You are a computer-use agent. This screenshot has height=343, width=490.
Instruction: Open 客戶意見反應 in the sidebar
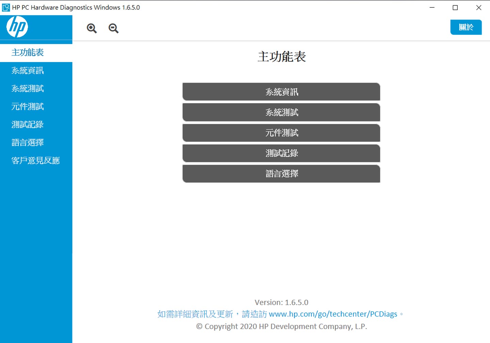point(35,160)
